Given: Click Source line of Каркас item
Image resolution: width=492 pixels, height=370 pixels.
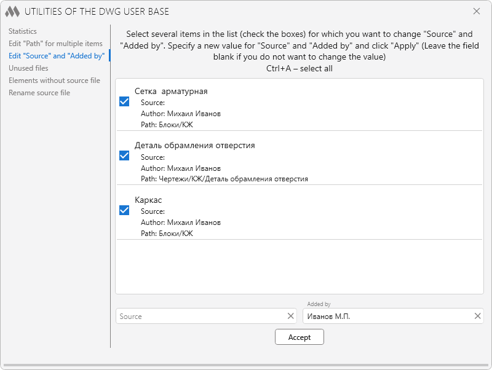Looking at the screenshot, I should [153, 211].
